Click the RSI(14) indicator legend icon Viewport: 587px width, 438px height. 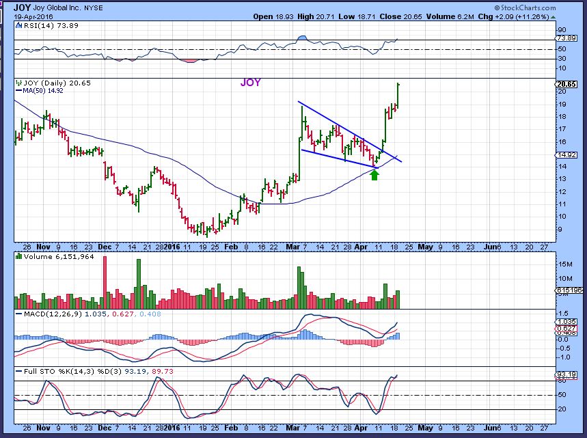[19, 25]
